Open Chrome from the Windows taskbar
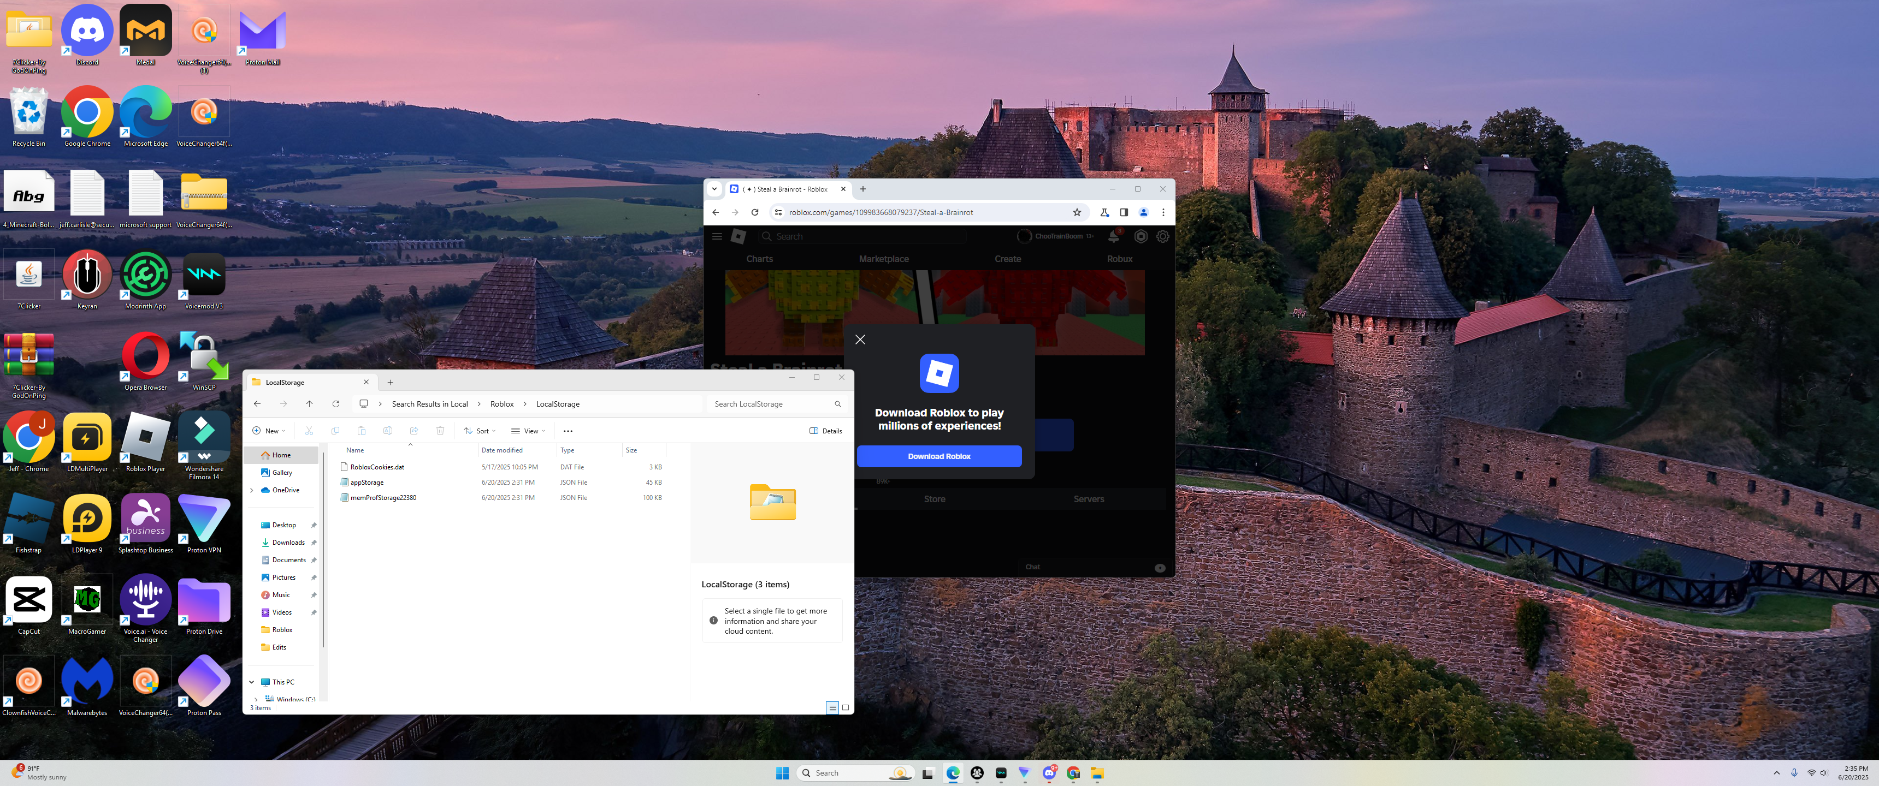This screenshot has width=1879, height=786. [x=1073, y=773]
